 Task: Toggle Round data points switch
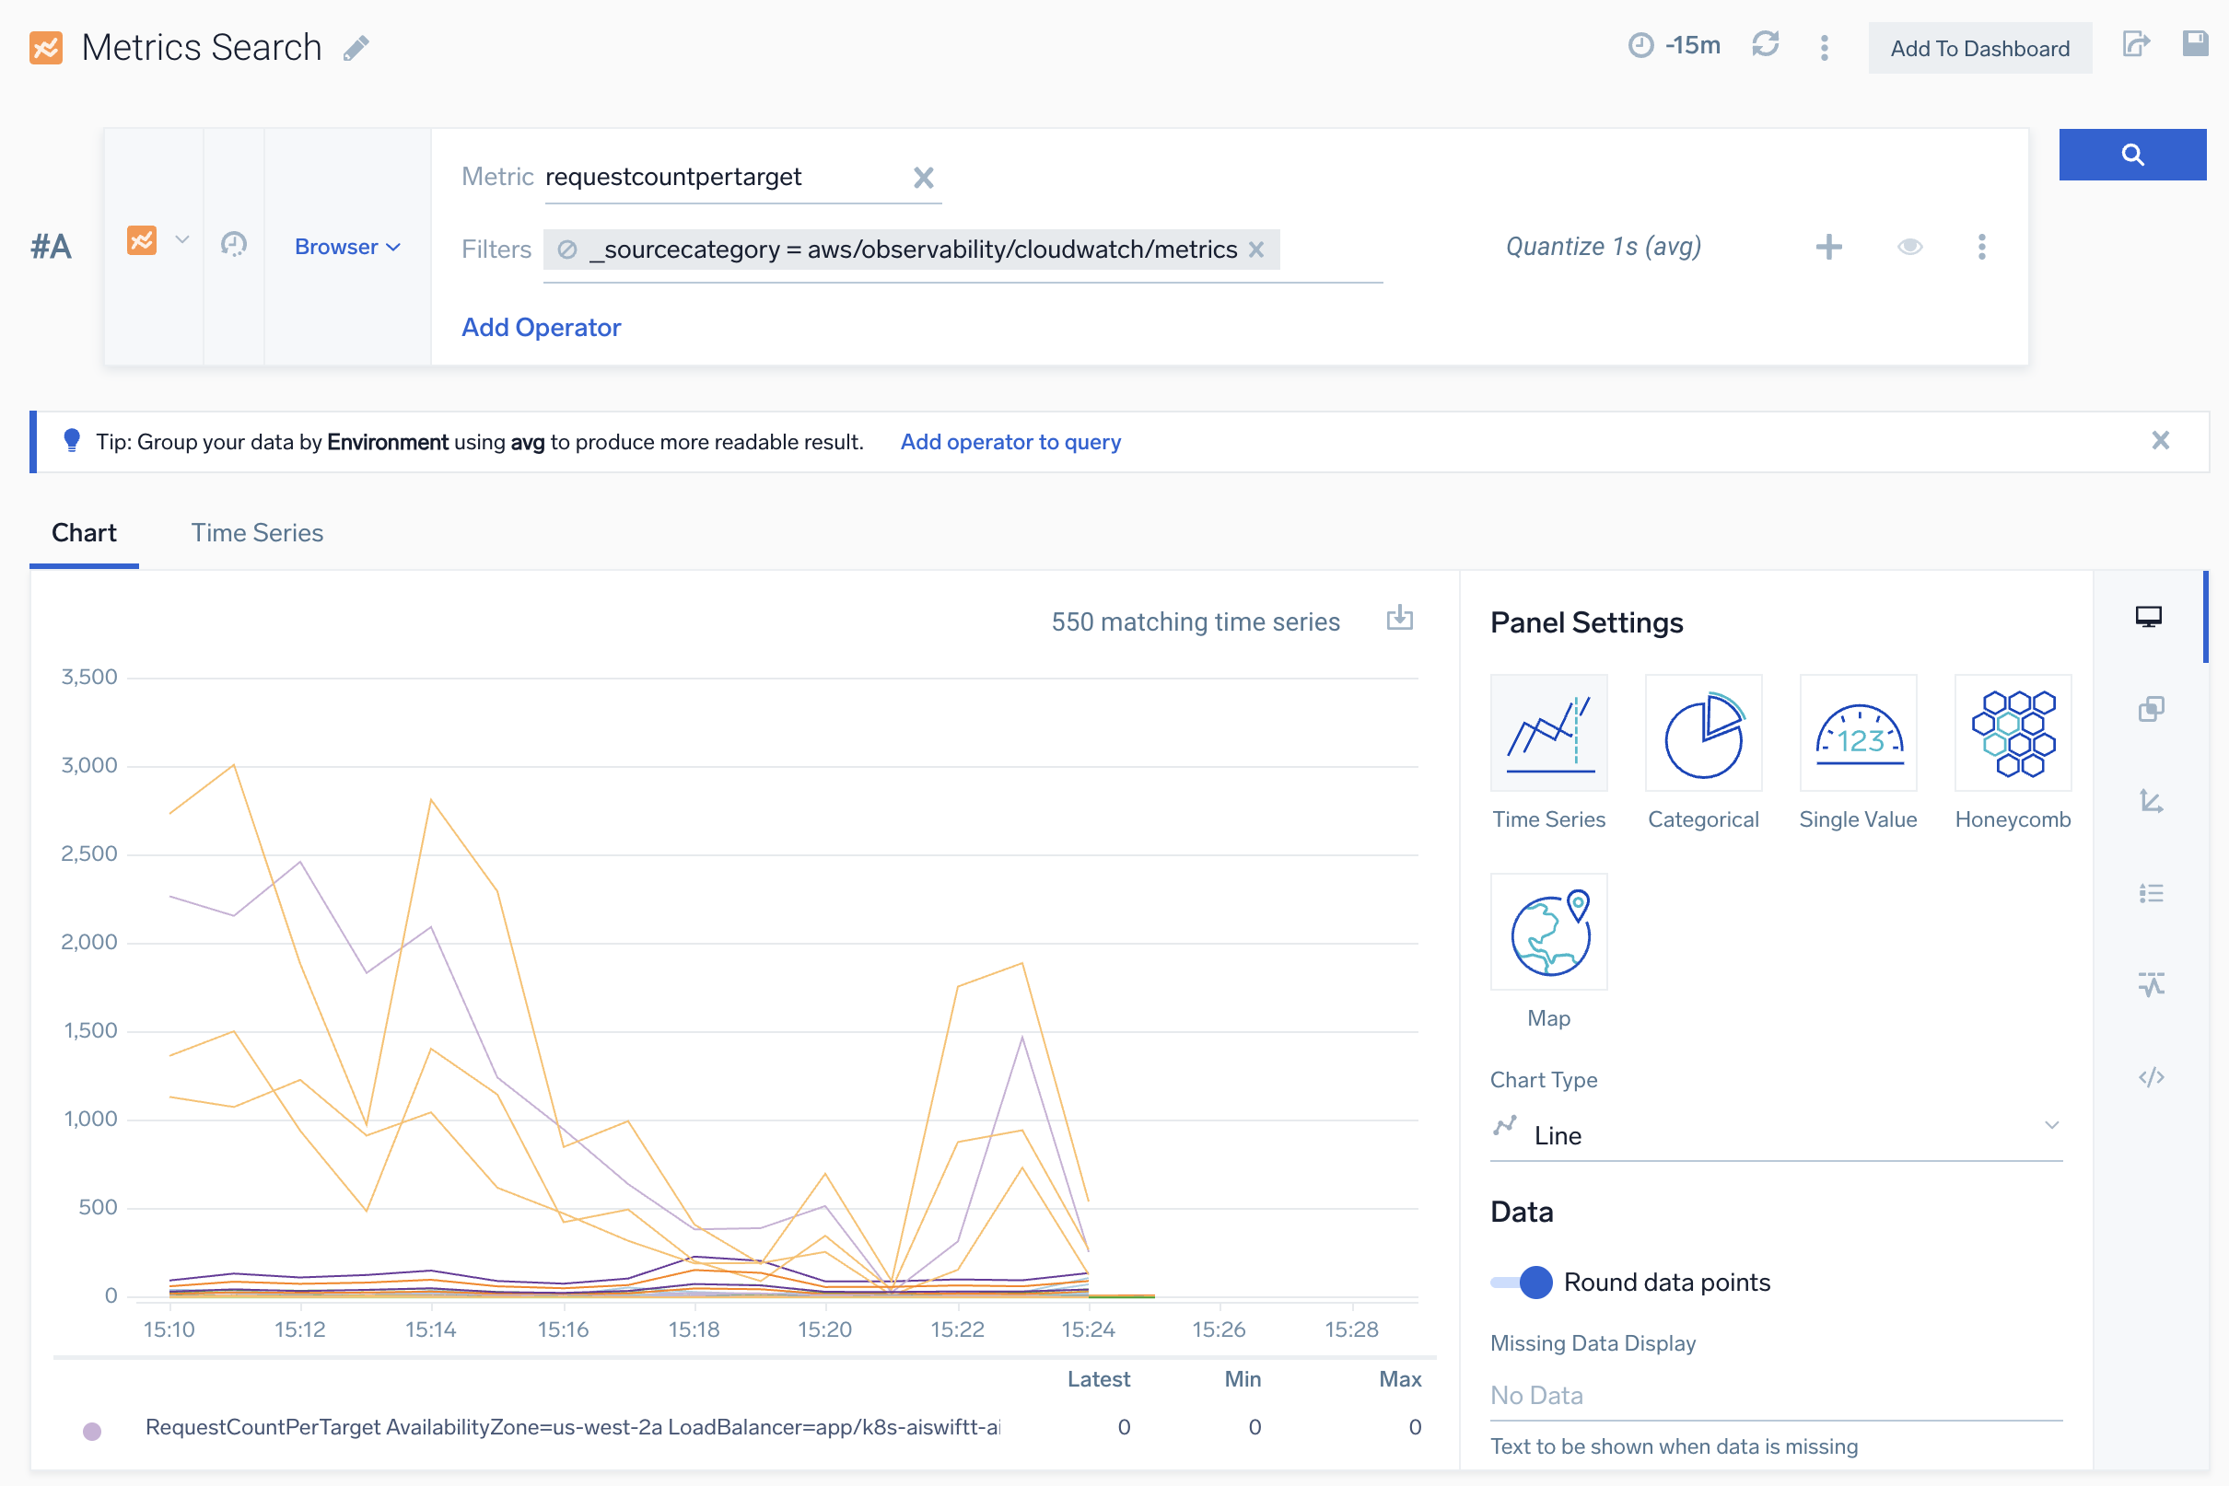click(1521, 1283)
